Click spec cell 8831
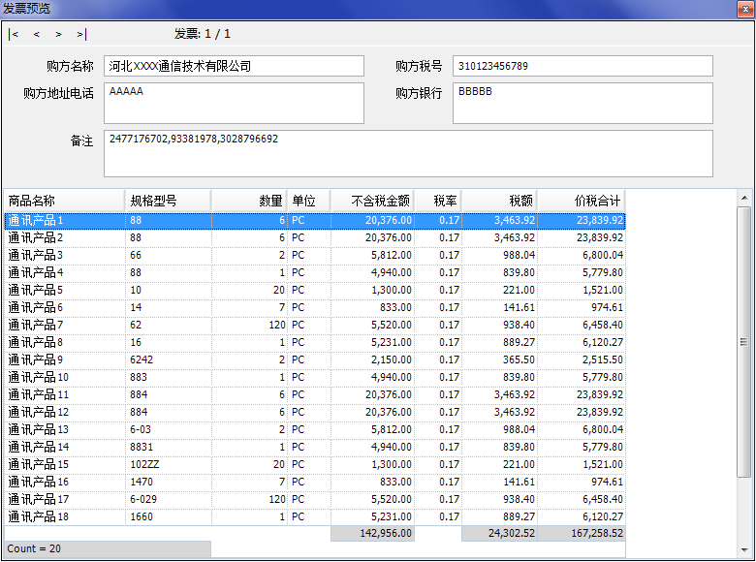 click(169, 448)
